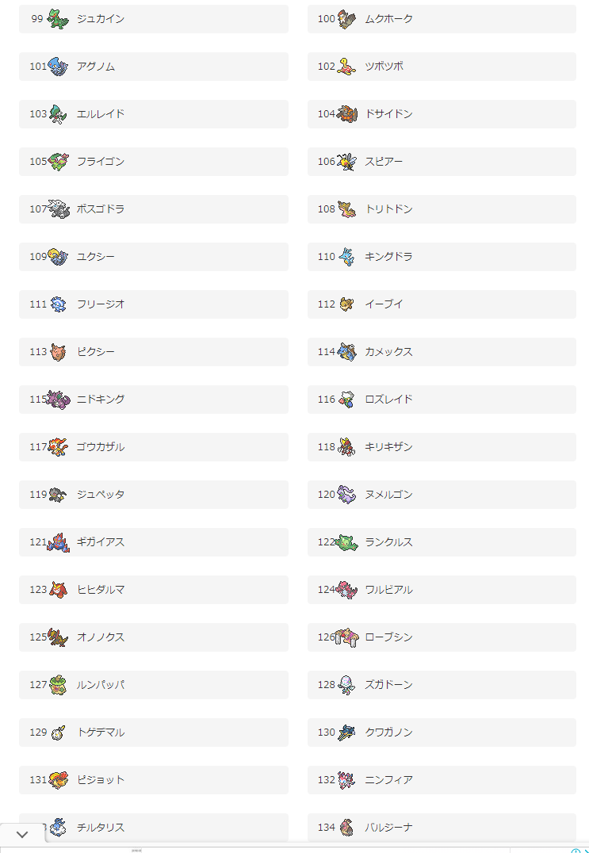Open the エルレイド entry
The height and width of the screenshot is (853, 589).
coord(154,114)
